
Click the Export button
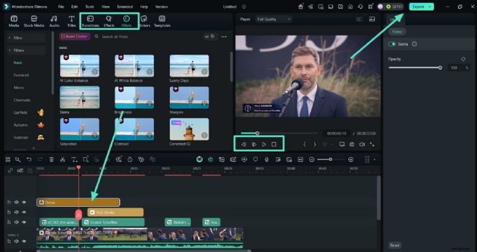click(422, 7)
